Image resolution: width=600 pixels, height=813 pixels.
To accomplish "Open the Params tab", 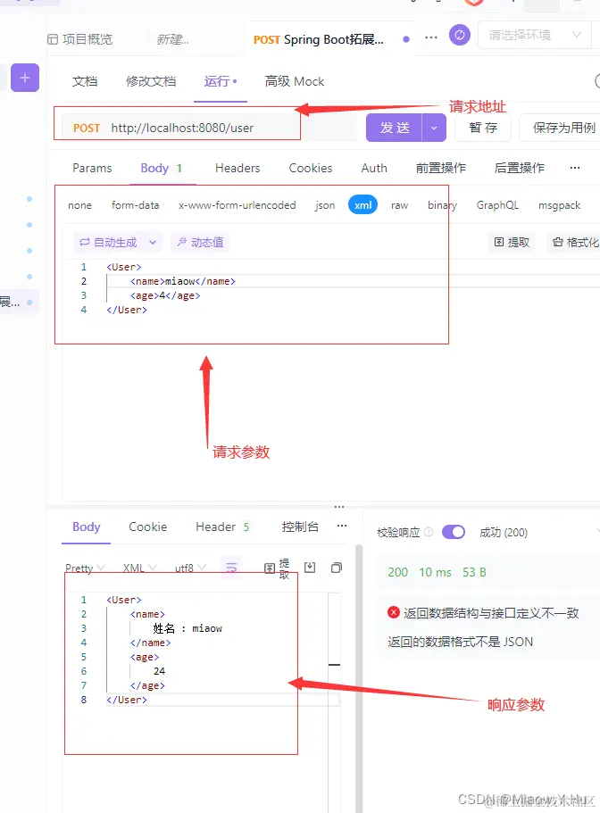I will point(92,168).
